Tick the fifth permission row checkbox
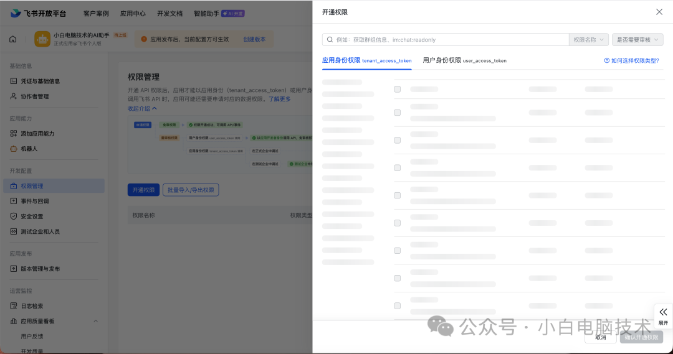 [x=398, y=195]
